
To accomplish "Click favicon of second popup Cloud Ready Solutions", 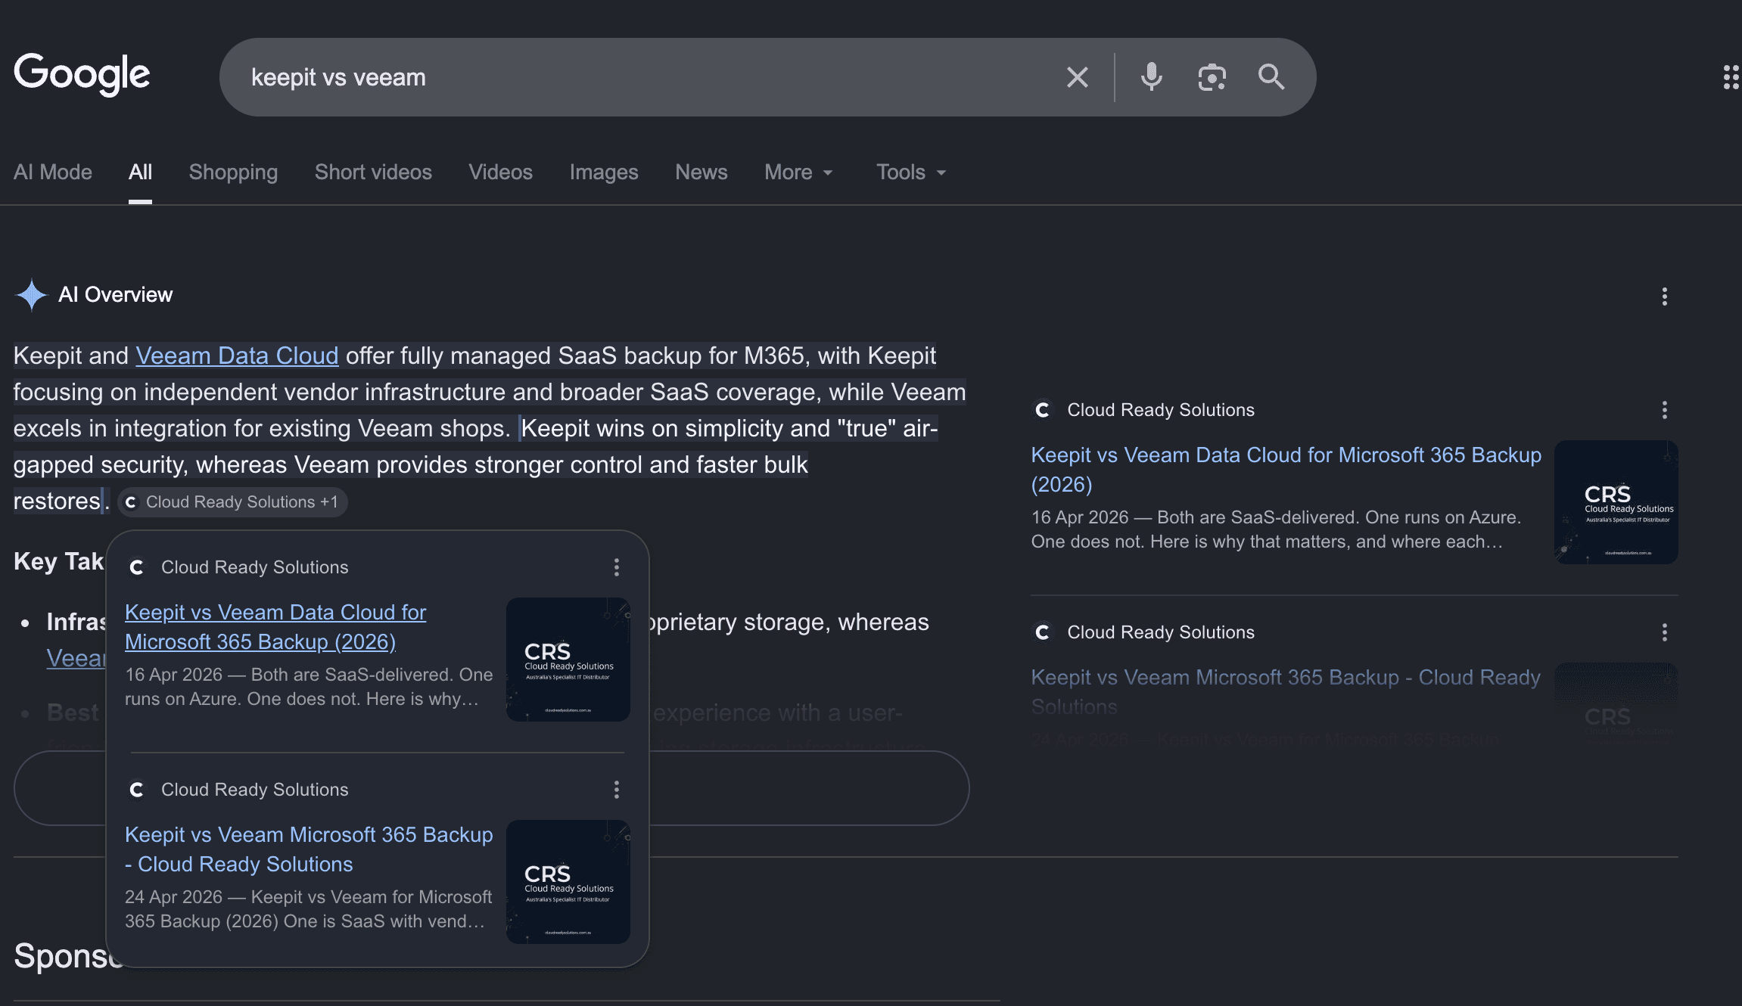I will [137, 790].
